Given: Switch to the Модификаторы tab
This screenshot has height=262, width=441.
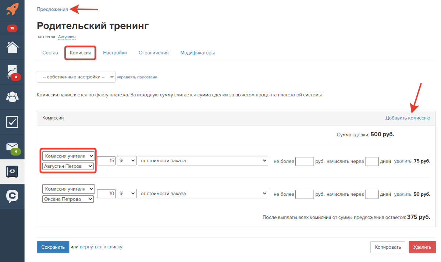Looking at the screenshot, I should (x=198, y=53).
